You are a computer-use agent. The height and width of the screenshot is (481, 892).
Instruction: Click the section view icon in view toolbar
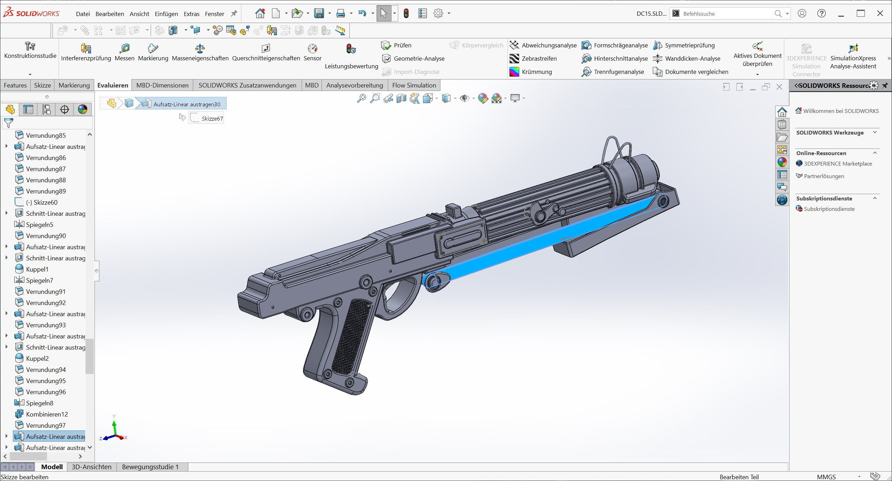(401, 98)
